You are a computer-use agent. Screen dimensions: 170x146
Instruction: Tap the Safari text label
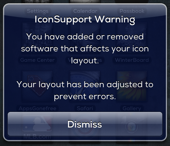click(x=85, y=108)
